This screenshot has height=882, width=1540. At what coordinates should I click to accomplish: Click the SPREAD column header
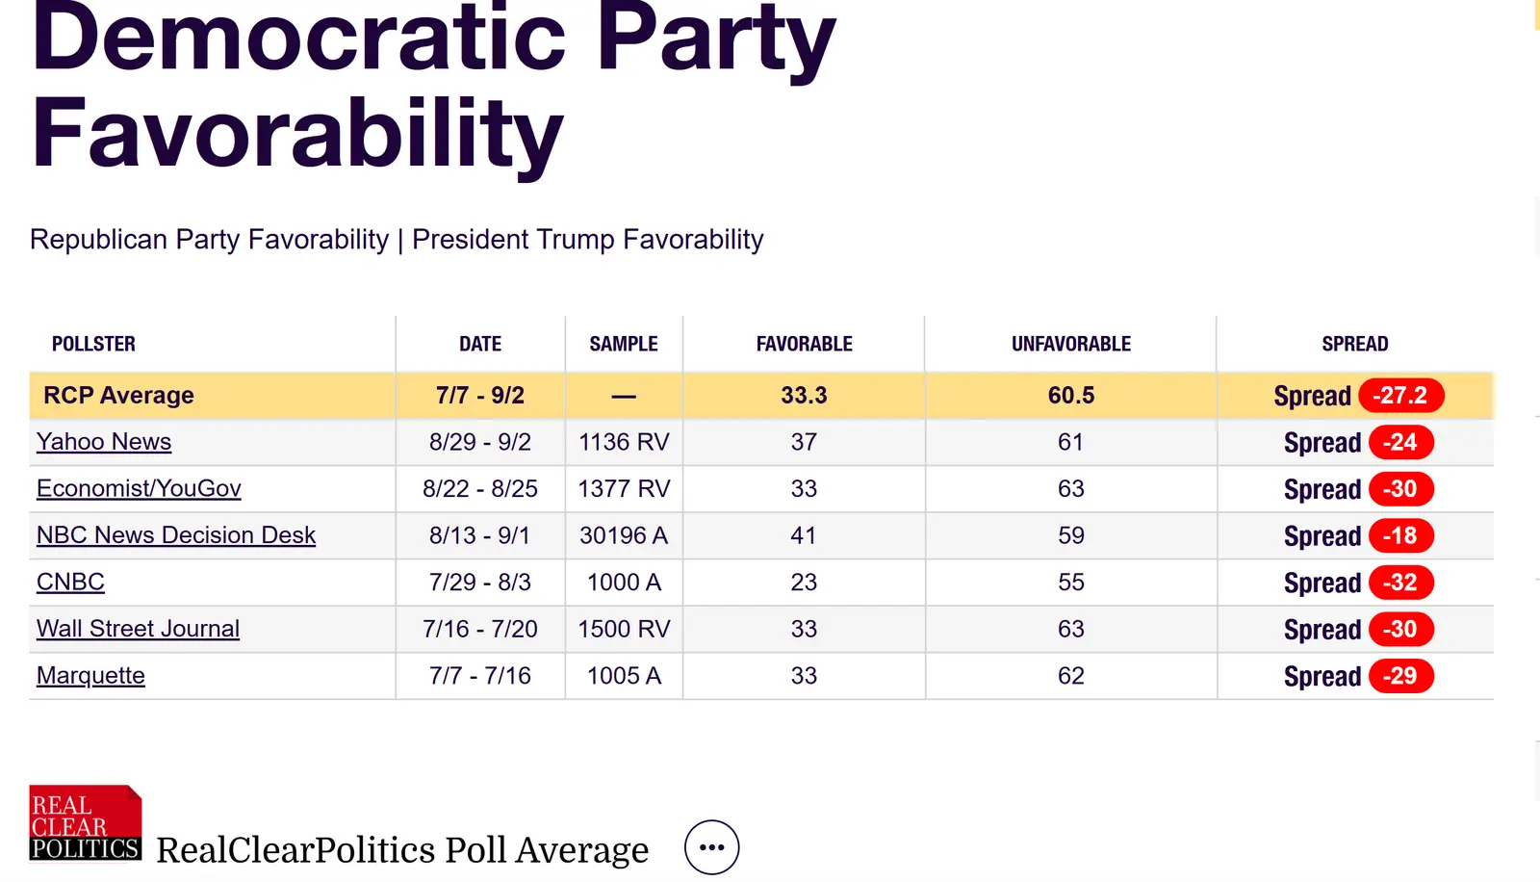coord(1354,344)
